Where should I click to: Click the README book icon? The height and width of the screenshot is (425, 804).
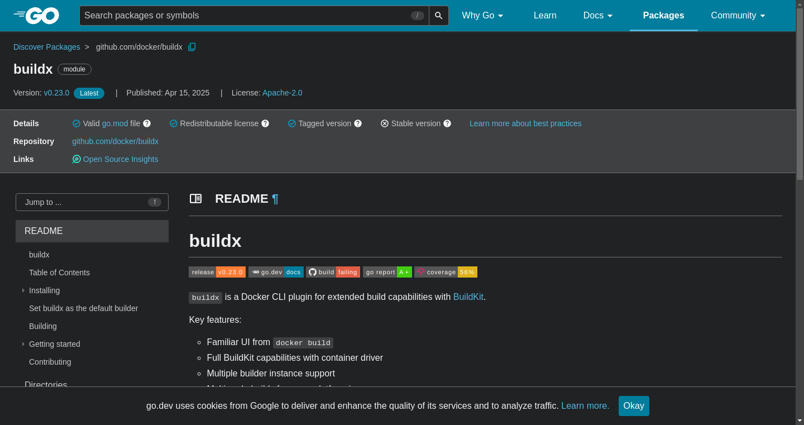click(195, 199)
